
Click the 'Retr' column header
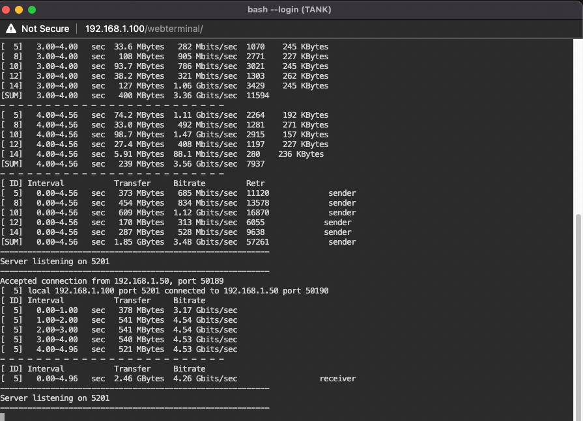pyautogui.click(x=255, y=183)
